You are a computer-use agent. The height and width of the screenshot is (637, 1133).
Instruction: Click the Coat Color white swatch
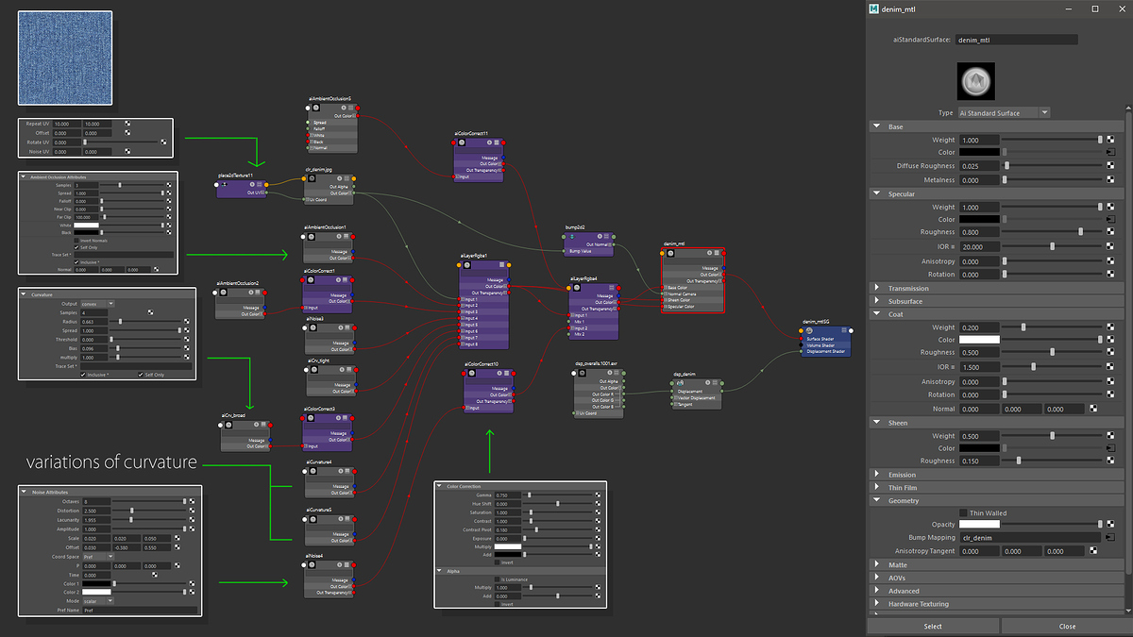pos(979,340)
